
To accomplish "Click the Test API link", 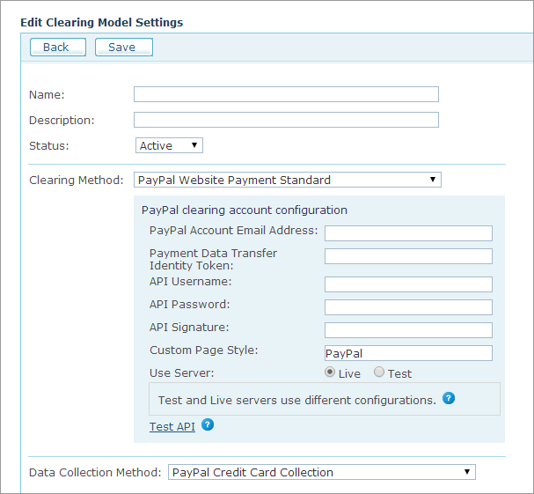I will (172, 426).
